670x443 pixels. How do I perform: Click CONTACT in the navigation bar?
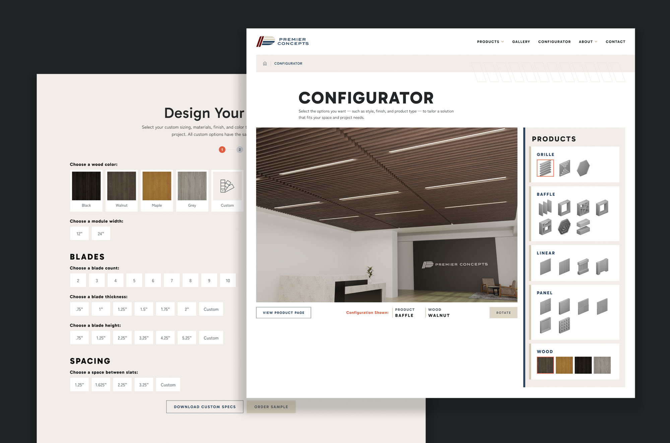point(615,42)
